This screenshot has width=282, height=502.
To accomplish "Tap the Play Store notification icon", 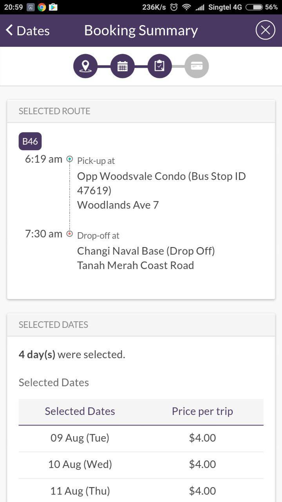I will [x=53, y=7].
